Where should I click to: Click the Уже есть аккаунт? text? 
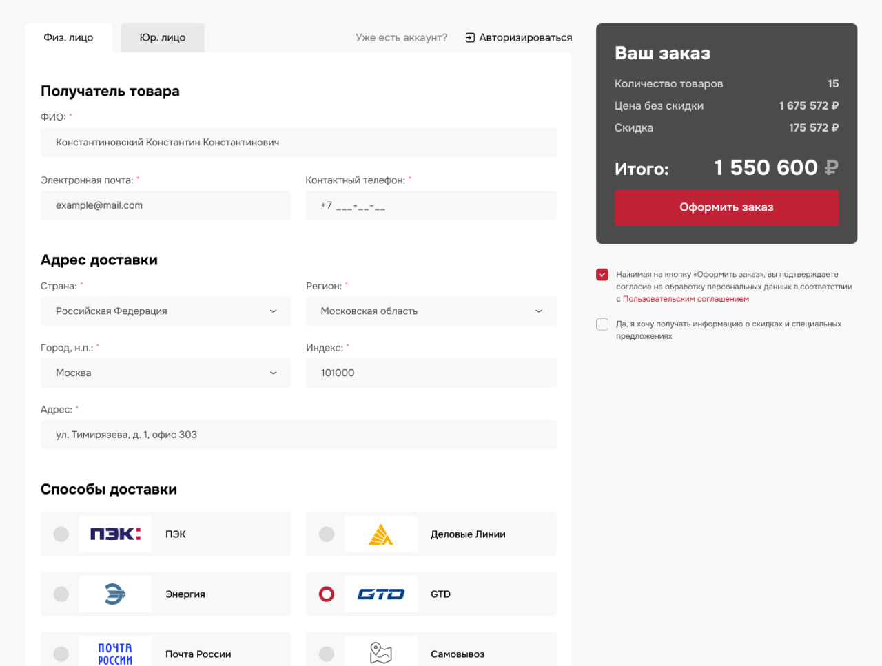click(x=401, y=37)
